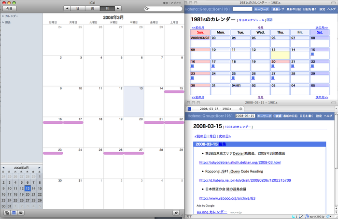338x219 pixels.
Task: Follow the tokyodebian.alioth.debian.org link
Action: pos(240,162)
